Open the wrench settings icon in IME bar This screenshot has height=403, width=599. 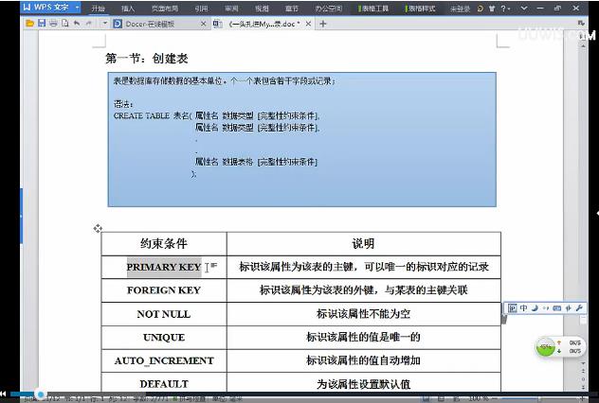[x=579, y=308]
